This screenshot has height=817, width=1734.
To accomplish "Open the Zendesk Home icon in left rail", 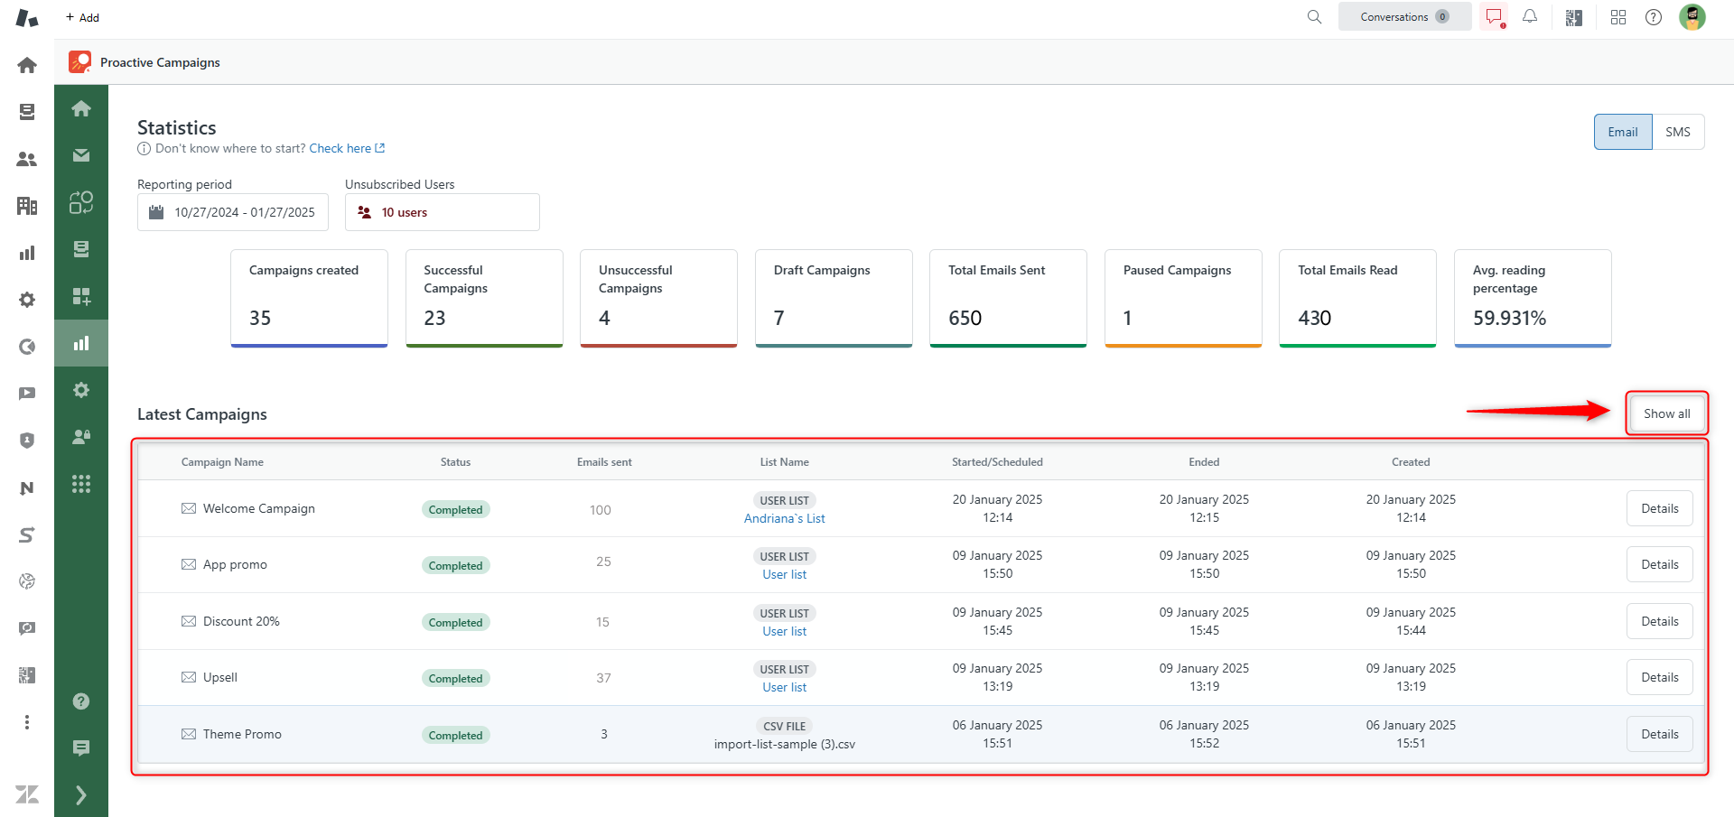I will click(27, 65).
